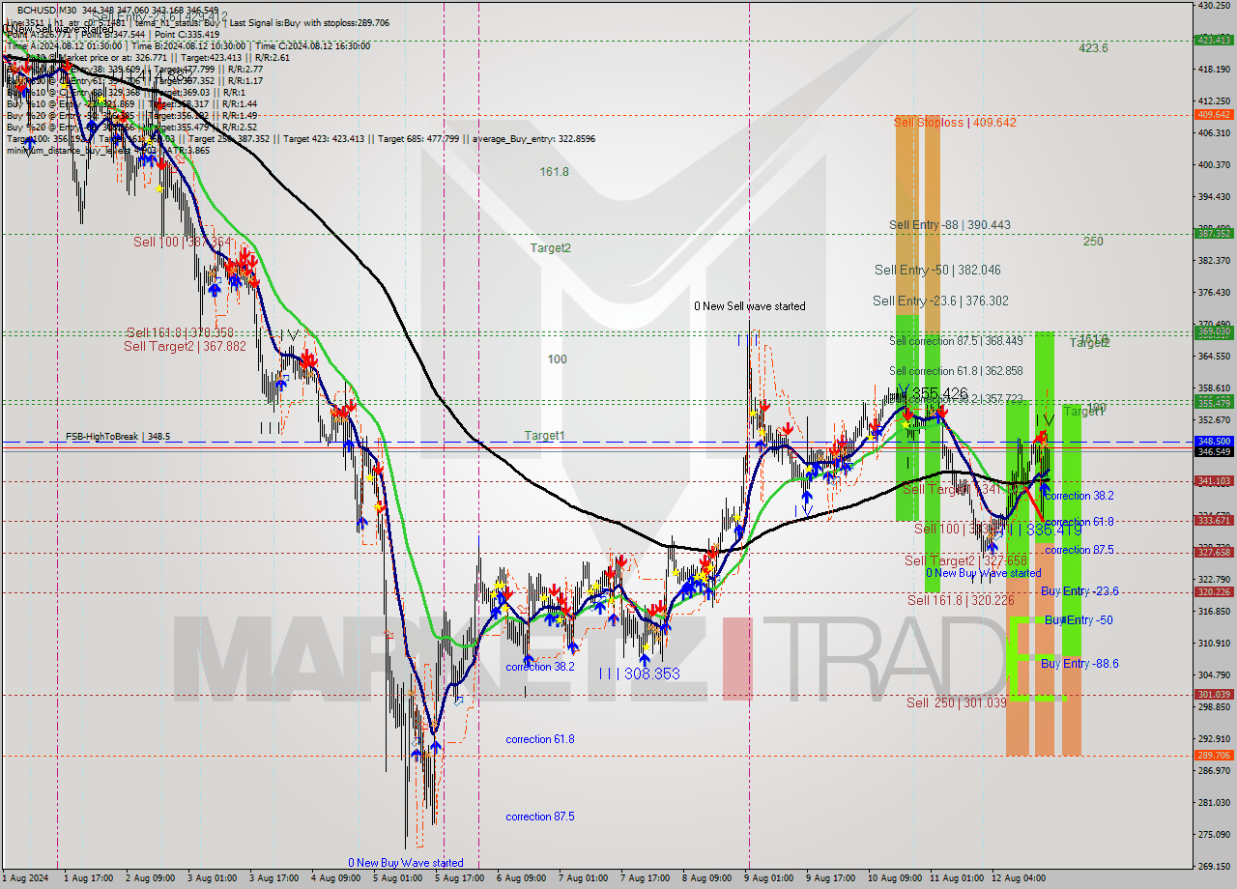
Task: Click the orange 289.706 price axis tag
Action: [x=1215, y=755]
